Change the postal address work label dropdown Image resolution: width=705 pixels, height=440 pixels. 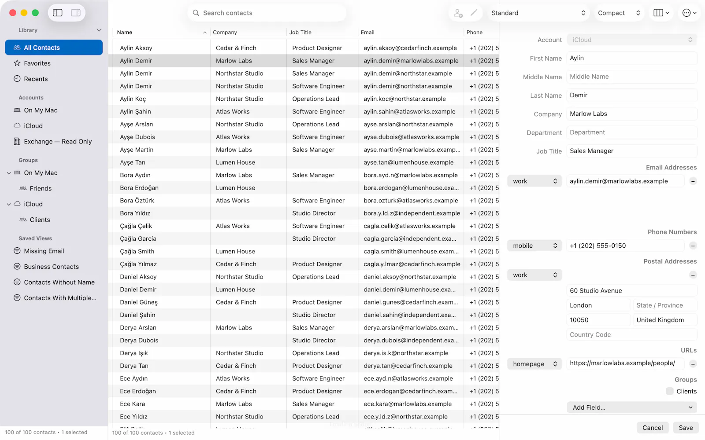534,275
